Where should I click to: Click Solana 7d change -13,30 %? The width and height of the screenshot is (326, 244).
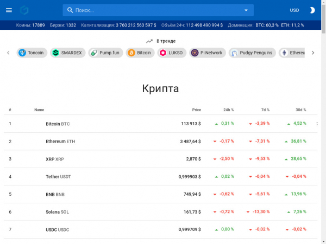click(261, 211)
